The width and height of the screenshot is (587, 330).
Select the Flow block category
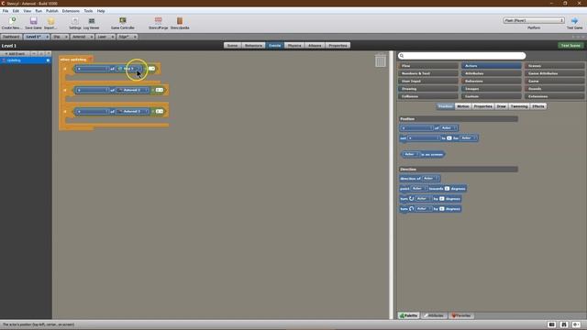(428, 66)
